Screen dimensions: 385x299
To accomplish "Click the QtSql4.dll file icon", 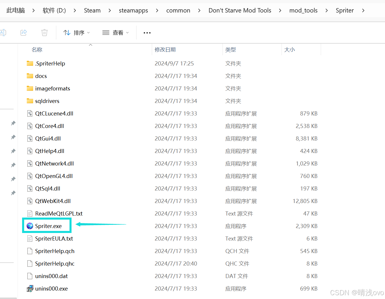I will [x=30, y=188].
